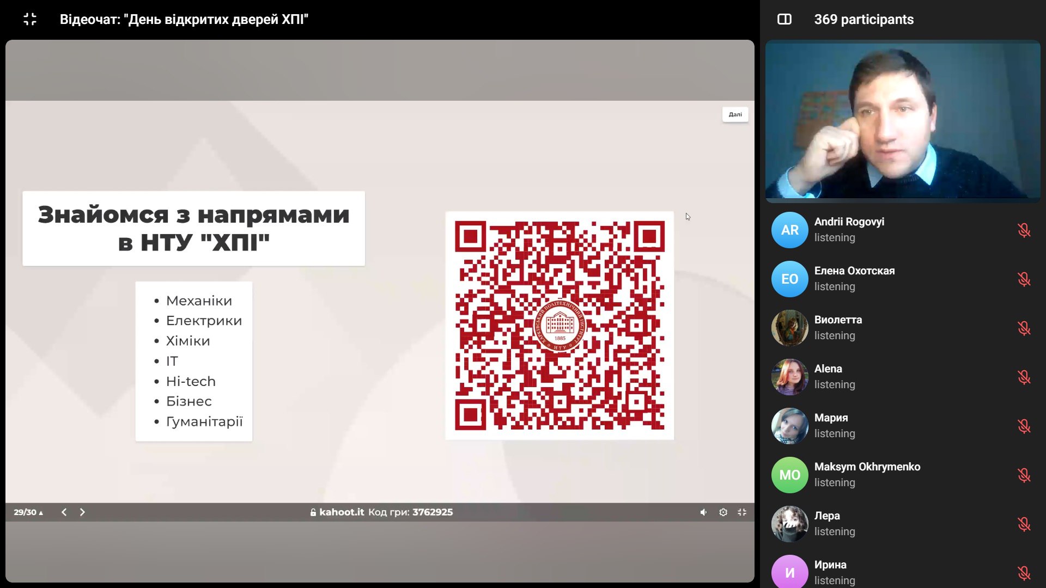Toggle Kahoot fullscreen mode icon
Screen dimensions: 1046x588
click(742, 512)
